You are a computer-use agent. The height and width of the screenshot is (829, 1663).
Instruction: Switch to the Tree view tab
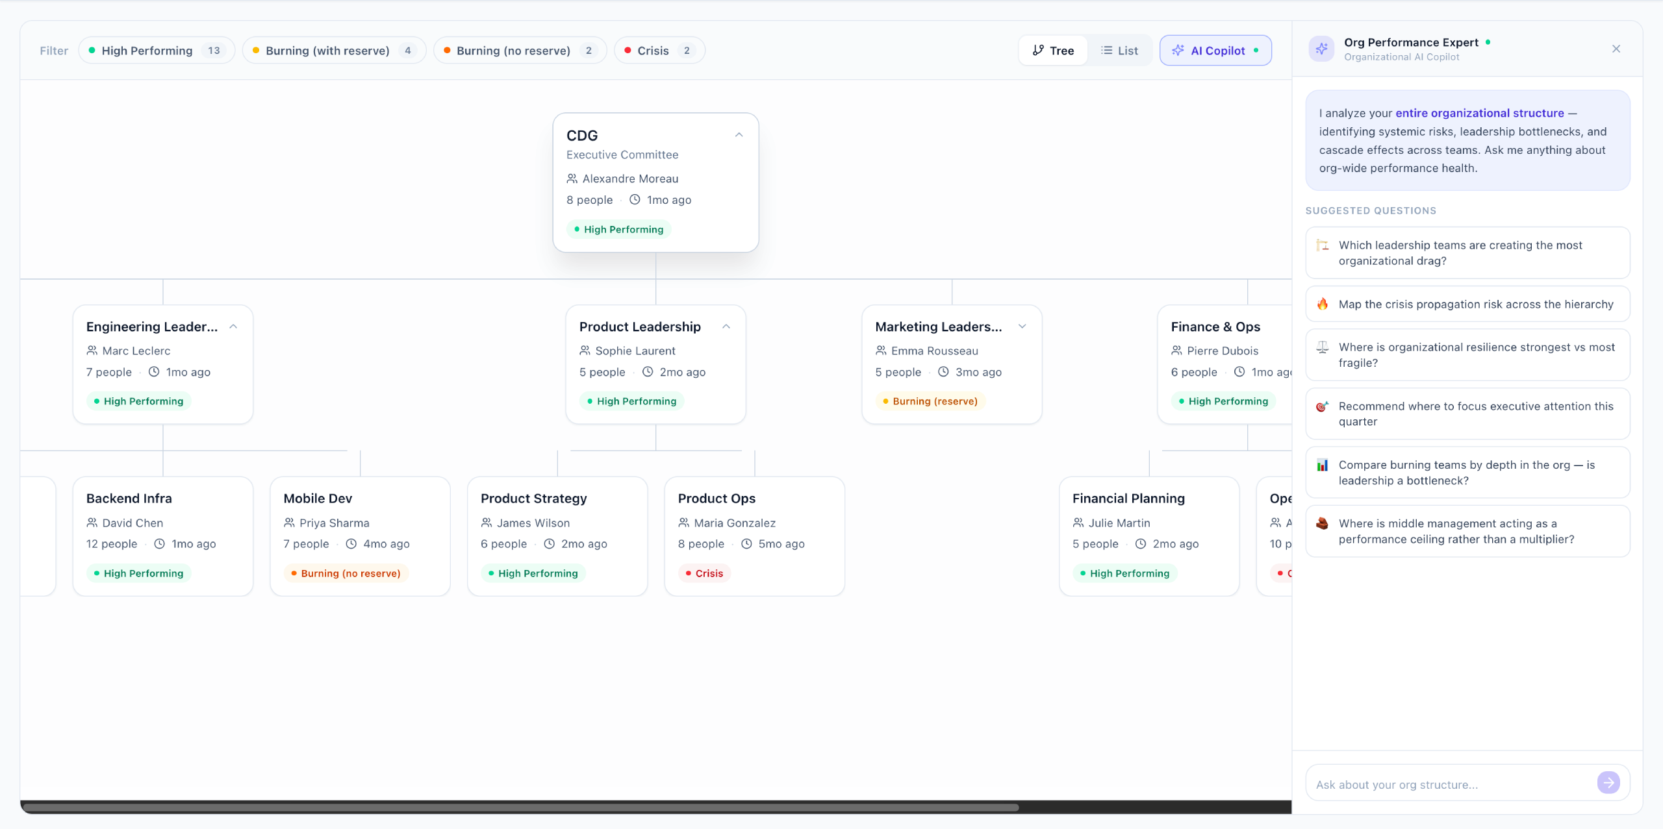[1053, 51]
